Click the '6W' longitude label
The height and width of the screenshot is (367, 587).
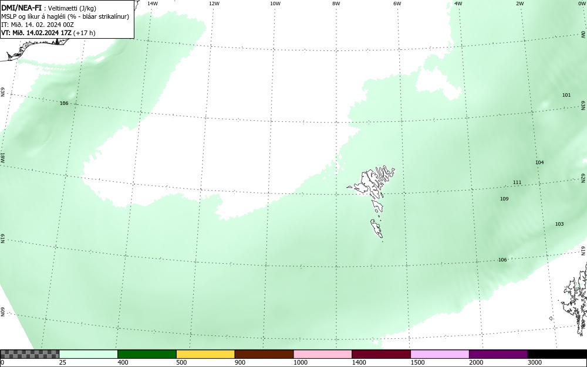point(397,4)
